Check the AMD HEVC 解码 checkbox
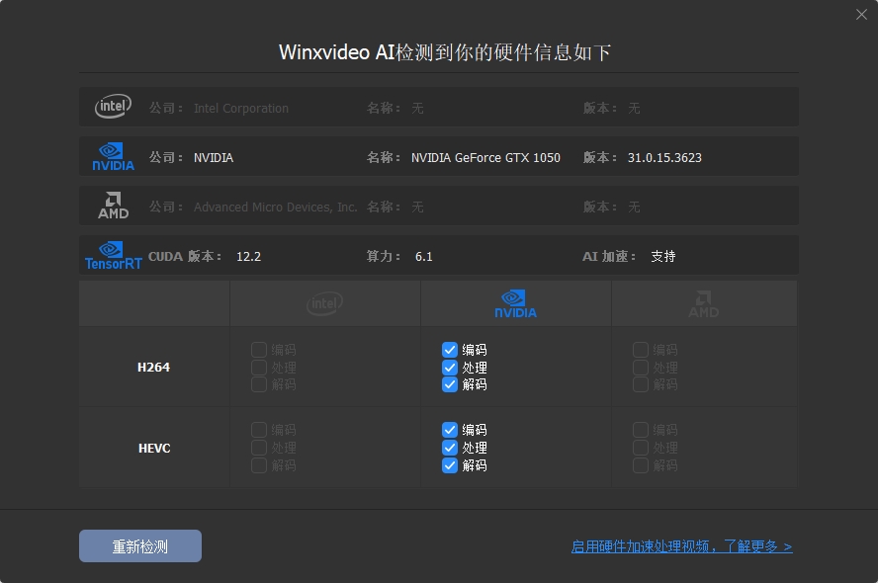878x583 pixels. pyautogui.click(x=641, y=465)
